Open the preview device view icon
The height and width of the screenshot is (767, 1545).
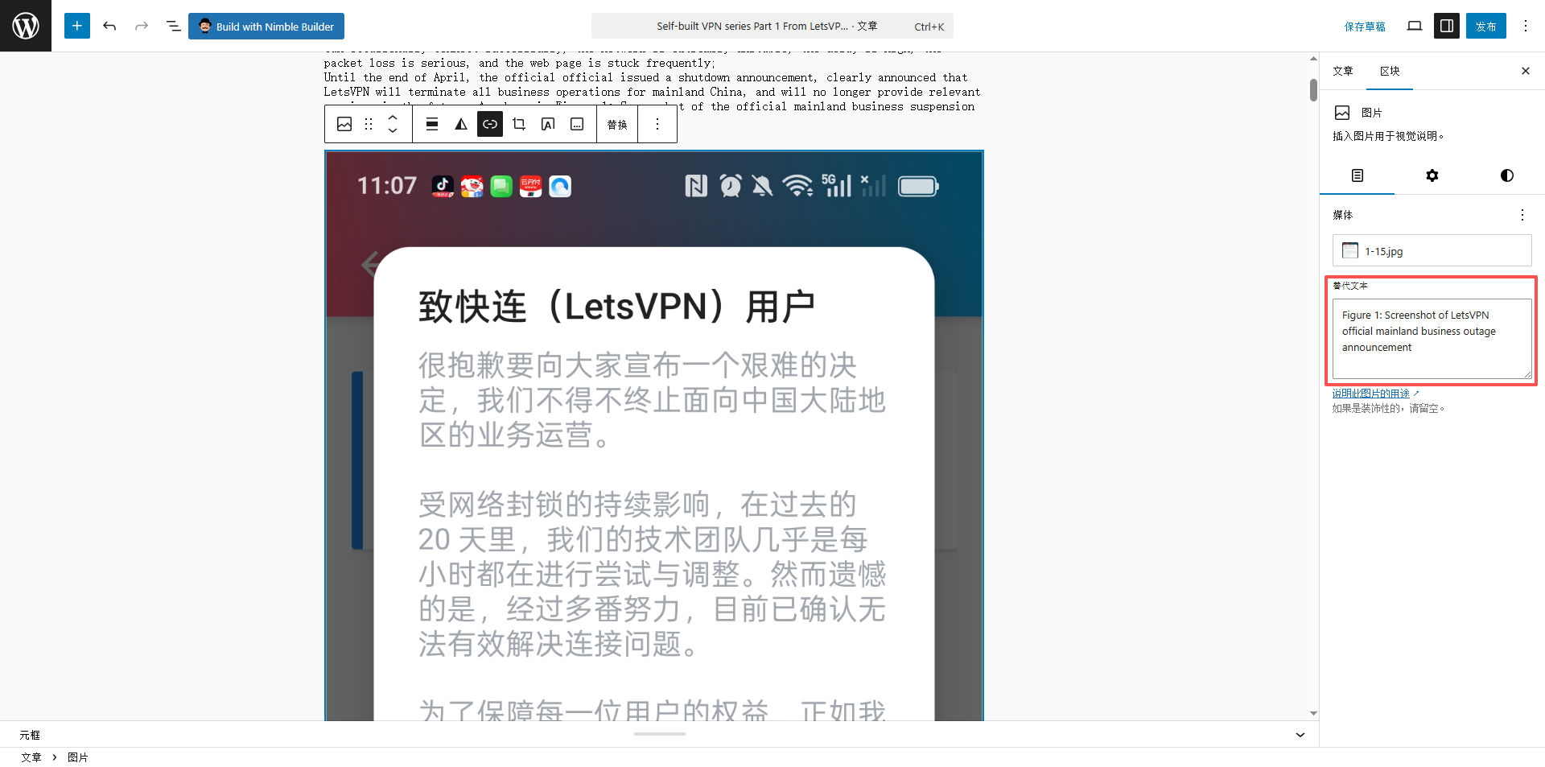pos(1415,26)
